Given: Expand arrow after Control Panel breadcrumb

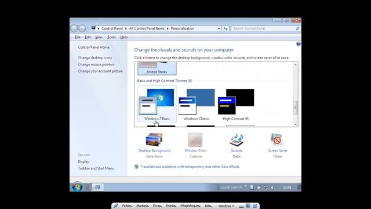Looking at the screenshot, I should [126, 28].
